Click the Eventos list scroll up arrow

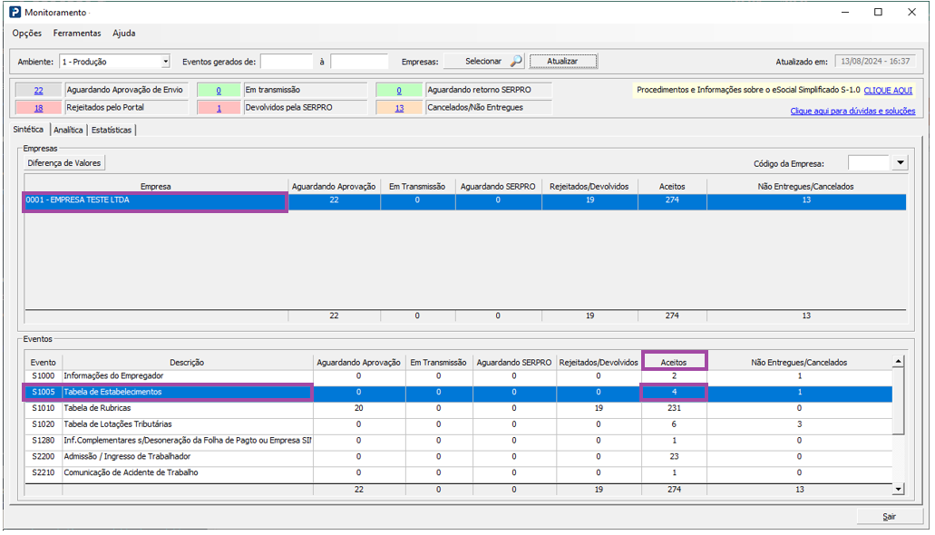(x=898, y=362)
